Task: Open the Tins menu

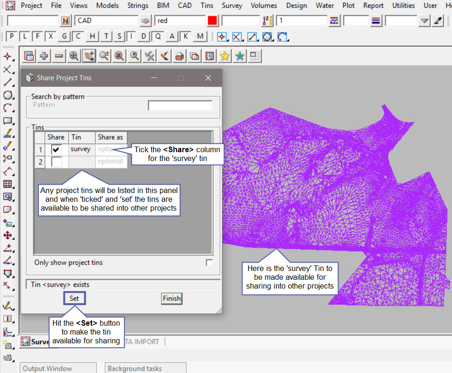Action: pyautogui.click(x=207, y=6)
